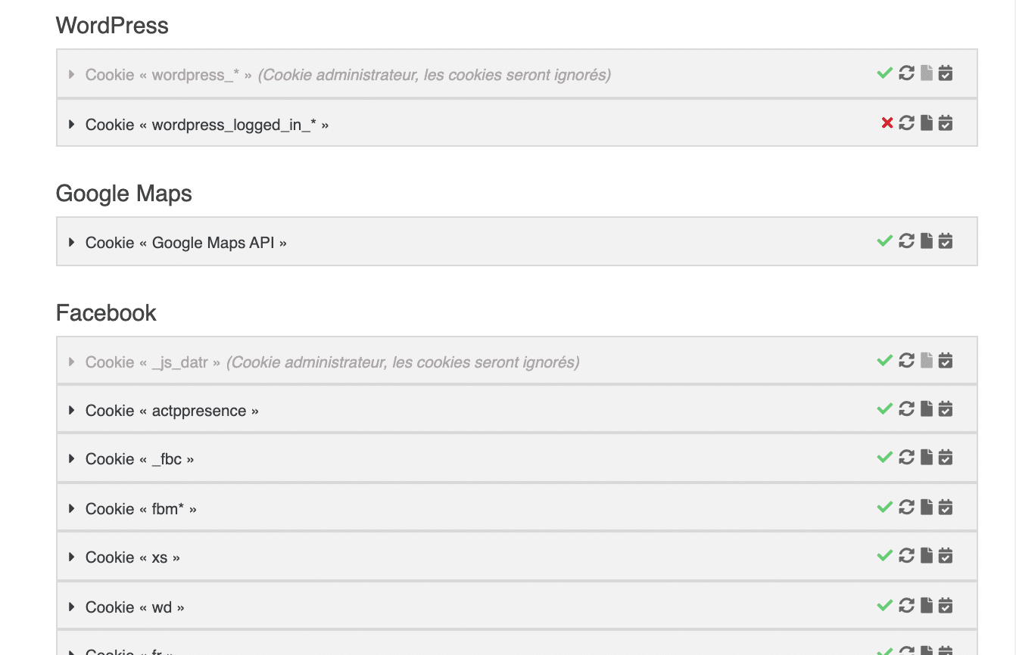Click the refresh icon for wd cookie
This screenshot has width=1016, height=655.
pyautogui.click(x=906, y=606)
